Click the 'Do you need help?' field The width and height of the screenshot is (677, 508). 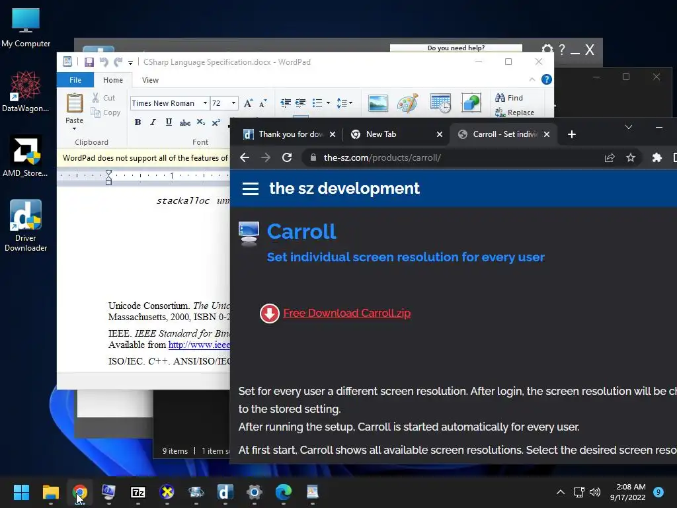tap(456, 48)
